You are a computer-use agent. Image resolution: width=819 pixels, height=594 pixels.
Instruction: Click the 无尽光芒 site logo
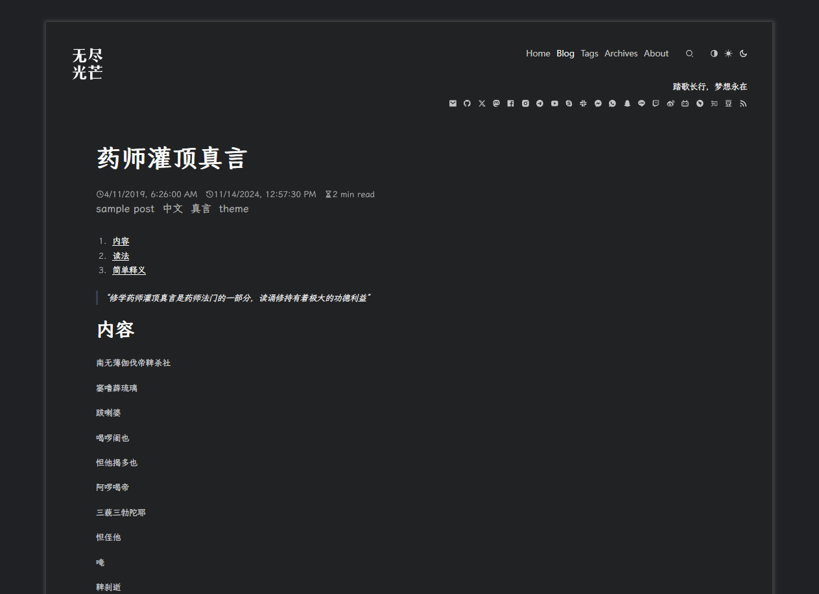click(88, 64)
